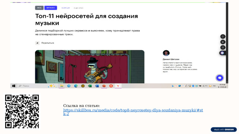Click the QR code image
Image resolution: width=239 pixels, height=134 pixels.
(x=22, y=111)
